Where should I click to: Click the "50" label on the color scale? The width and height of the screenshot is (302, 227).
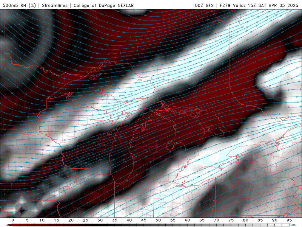coord(158,220)
